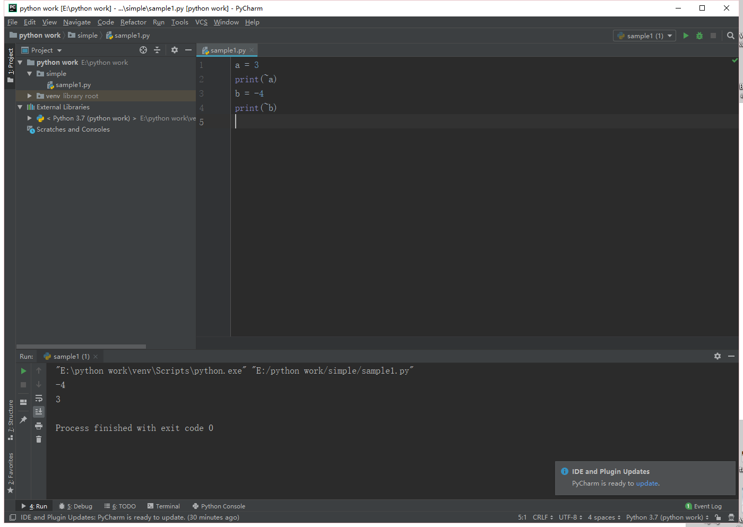Collapse External Libraries node
The height and width of the screenshot is (527, 743).
pyautogui.click(x=20, y=107)
